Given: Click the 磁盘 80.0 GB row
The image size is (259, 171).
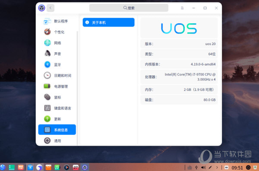Looking at the screenshot, I should tap(179, 100).
